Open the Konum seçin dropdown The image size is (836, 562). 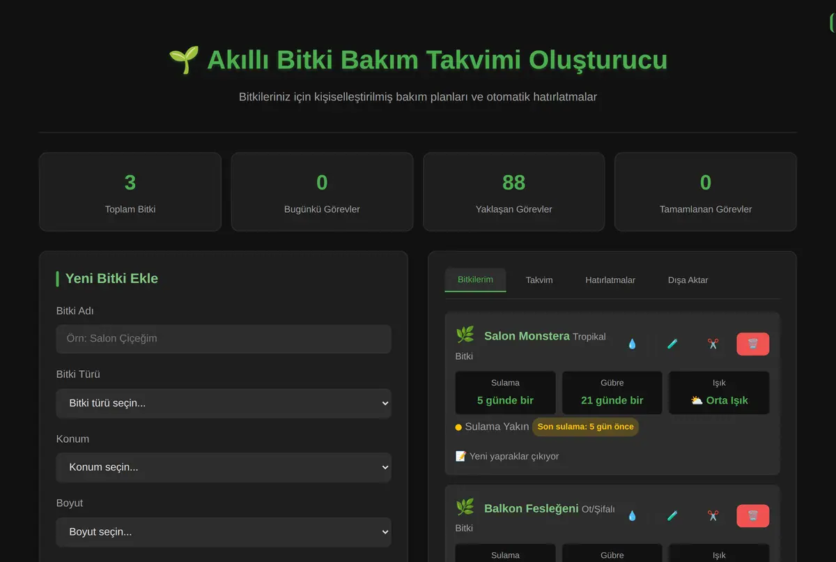tap(224, 467)
